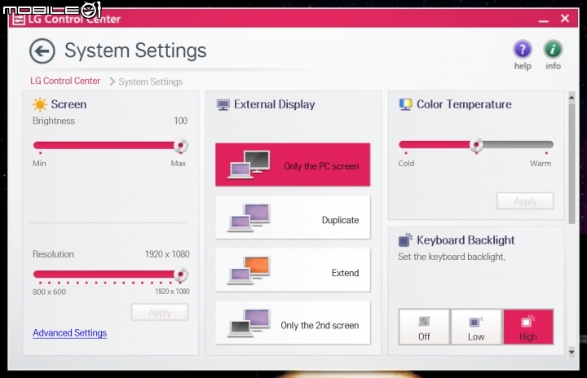This screenshot has width=587, height=378.
Task: Click Apply under Color Temperature
Action: [x=525, y=201]
